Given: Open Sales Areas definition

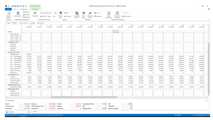Looking at the screenshot, I should pos(83,15).
